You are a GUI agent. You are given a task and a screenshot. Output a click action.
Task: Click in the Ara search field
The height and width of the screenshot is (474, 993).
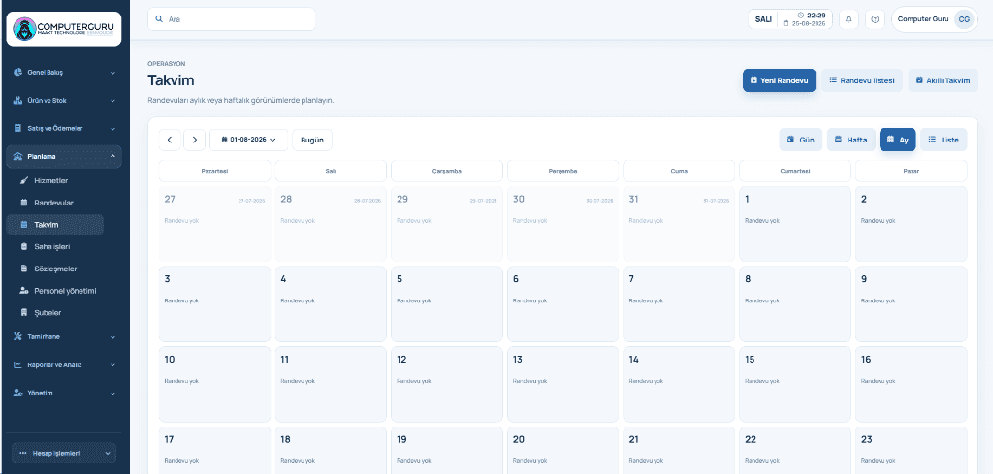pos(232,19)
